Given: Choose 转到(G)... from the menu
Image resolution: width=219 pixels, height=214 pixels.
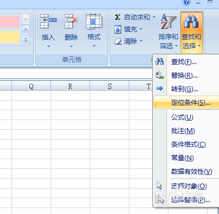Looking at the screenshot, I should [x=186, y=89].
